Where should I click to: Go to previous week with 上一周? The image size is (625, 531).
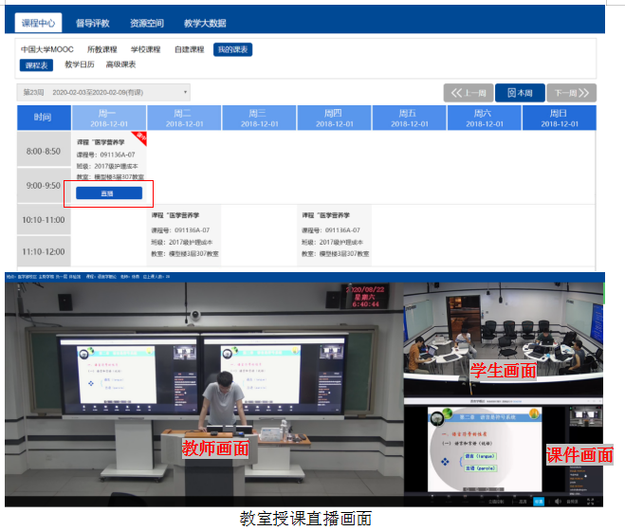pyautogui.click(x=468, y=93)
